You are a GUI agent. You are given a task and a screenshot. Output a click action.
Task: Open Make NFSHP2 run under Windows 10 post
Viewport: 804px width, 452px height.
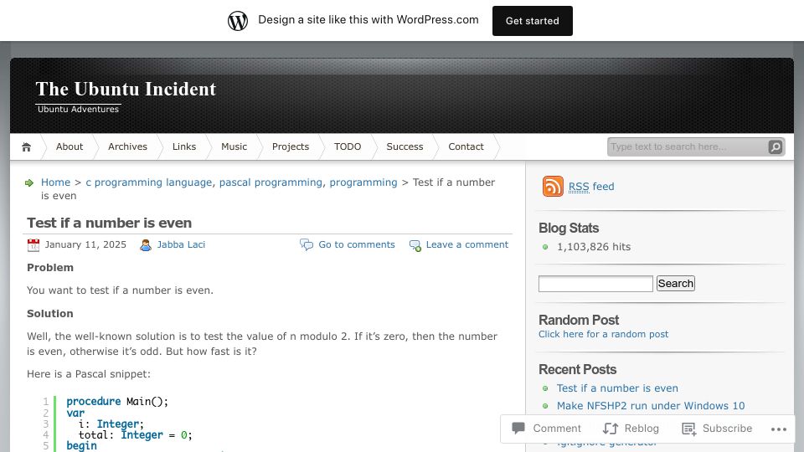651,406
